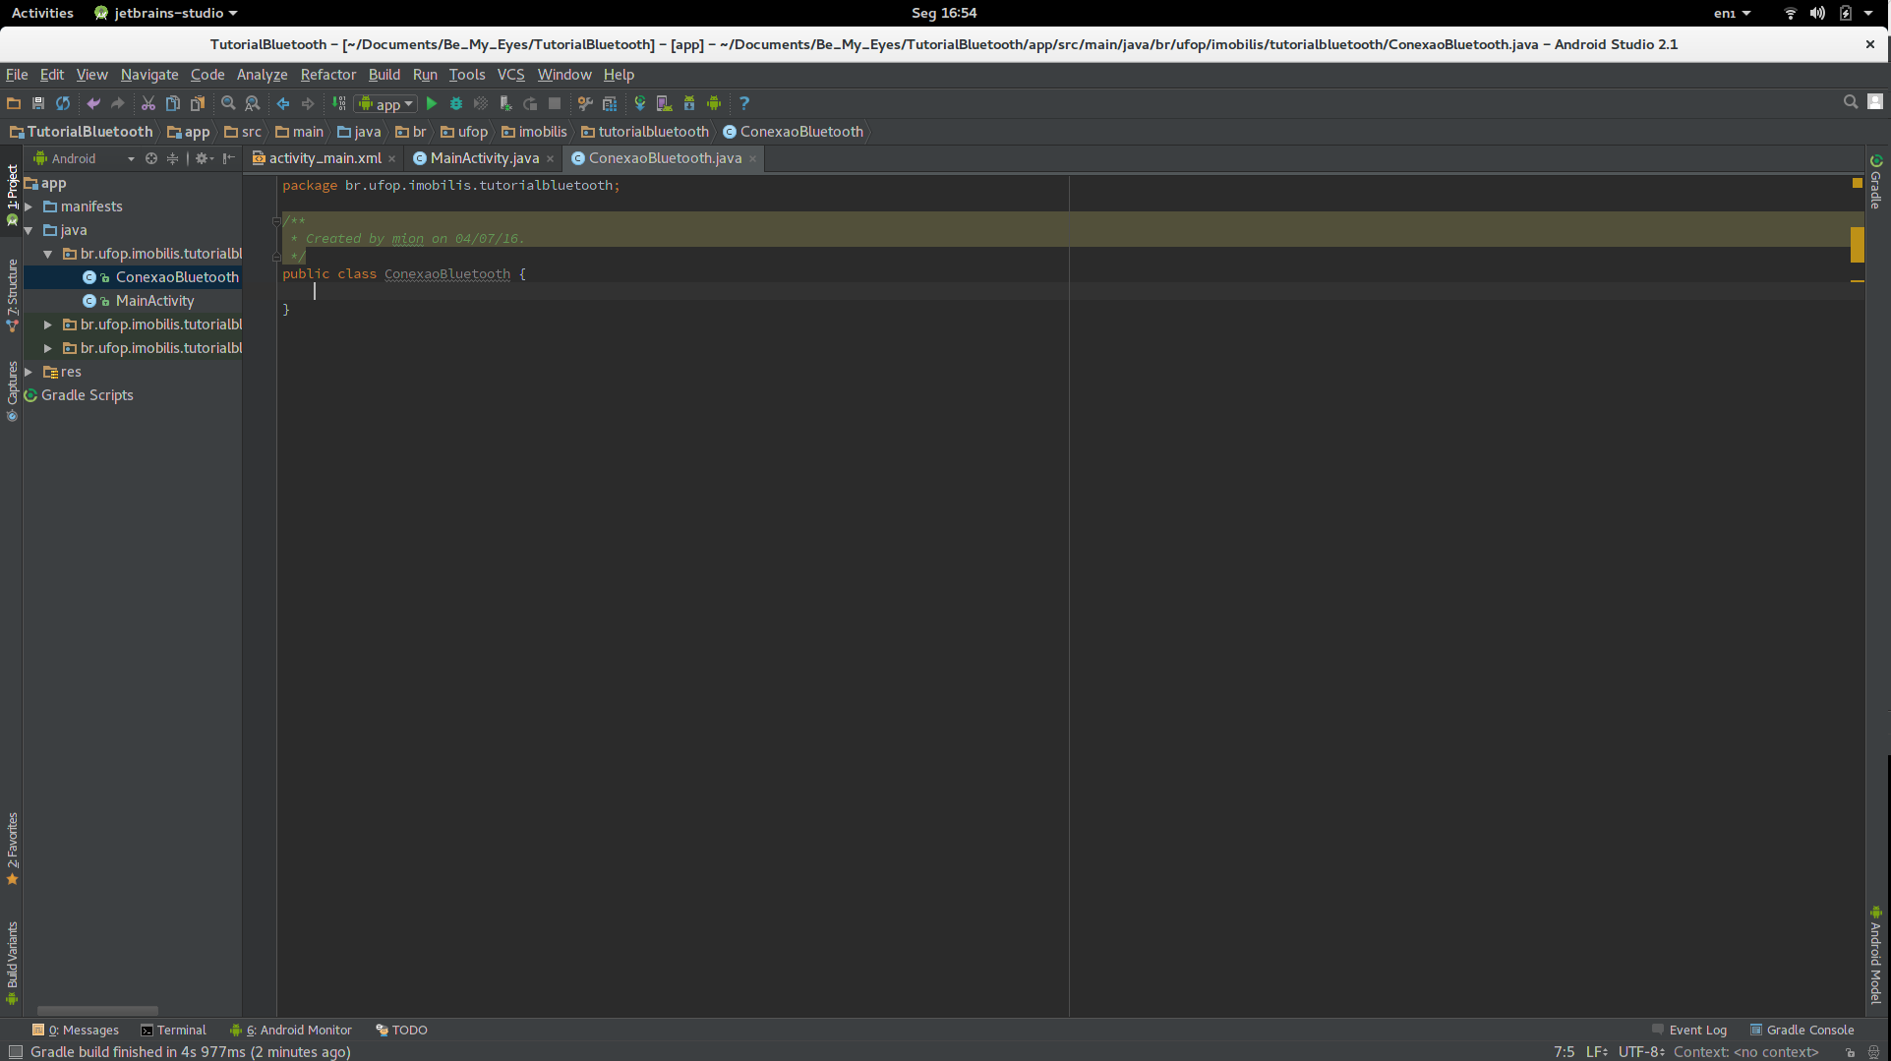
Task: Open AVD Manager icon
Action: 665,103
